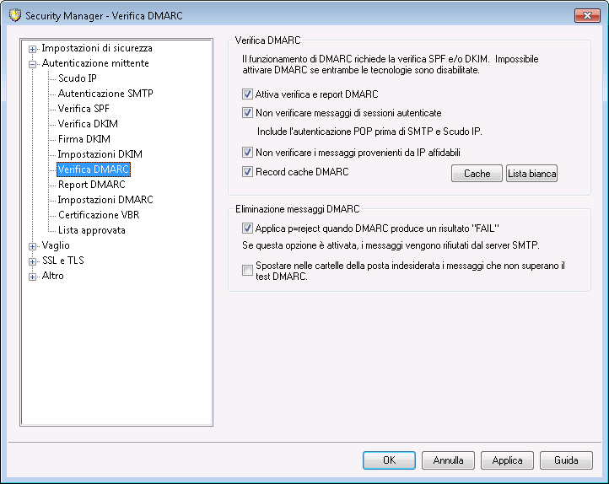Select Firma DKIM tree item
The image size is (609, 484).
[84, 138]
